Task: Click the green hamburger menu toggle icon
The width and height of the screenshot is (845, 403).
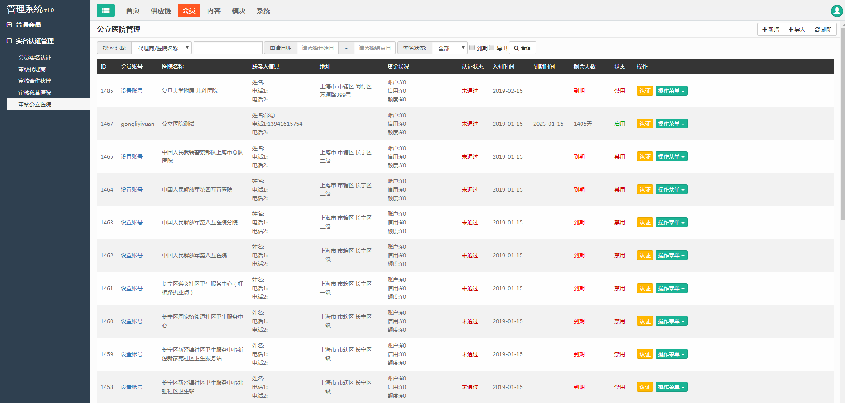Action: 106,10
